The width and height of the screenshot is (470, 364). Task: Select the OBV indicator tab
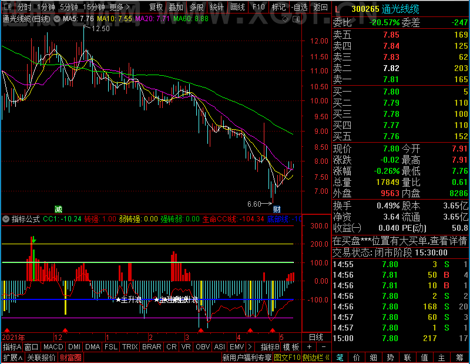point(203,347)
